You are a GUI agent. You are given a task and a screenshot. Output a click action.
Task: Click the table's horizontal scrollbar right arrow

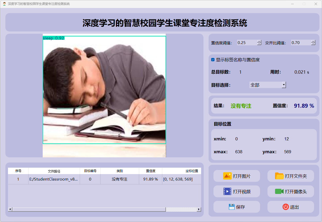coord(199,209)
